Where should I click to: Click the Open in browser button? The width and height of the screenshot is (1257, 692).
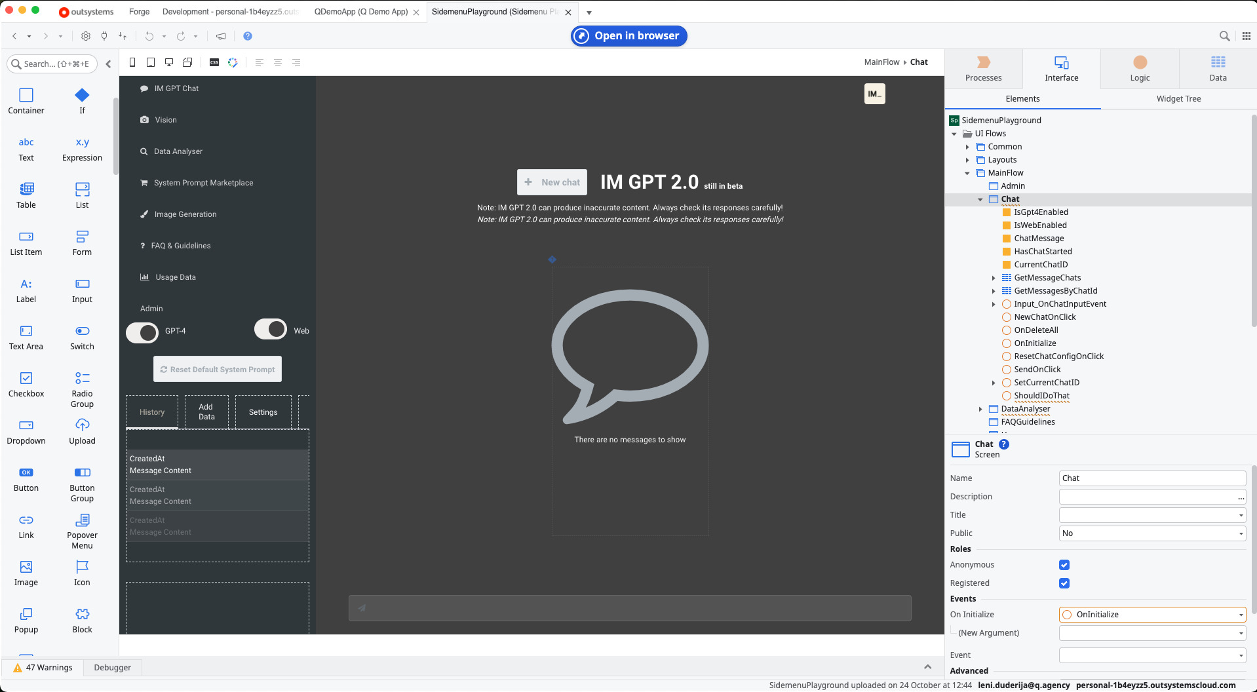[628, 35]
